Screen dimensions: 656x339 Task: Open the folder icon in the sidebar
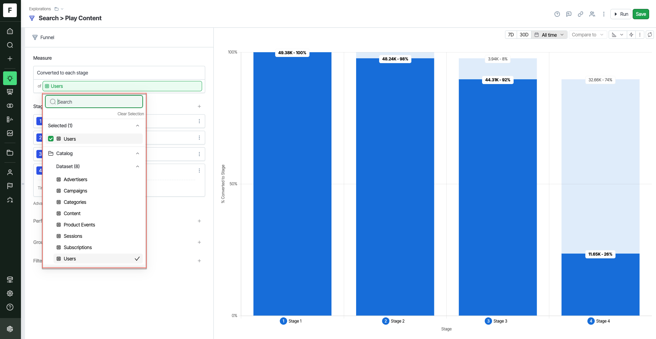[x=10, y=153]
